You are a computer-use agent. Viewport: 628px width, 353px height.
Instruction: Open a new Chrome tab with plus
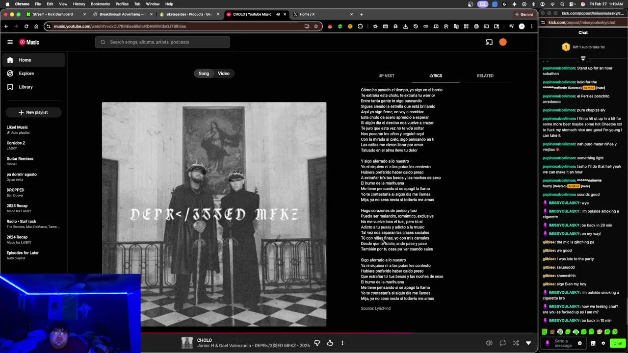pos(362,14)
